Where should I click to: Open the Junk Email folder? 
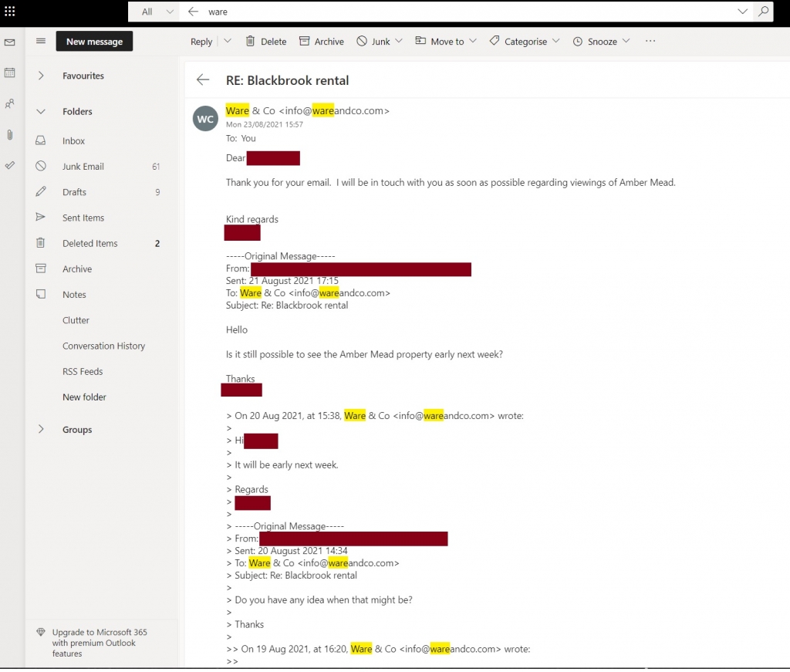coord(83,167)
